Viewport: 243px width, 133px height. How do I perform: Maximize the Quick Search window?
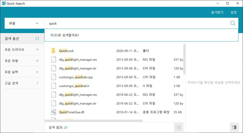(x=227, y=3)
